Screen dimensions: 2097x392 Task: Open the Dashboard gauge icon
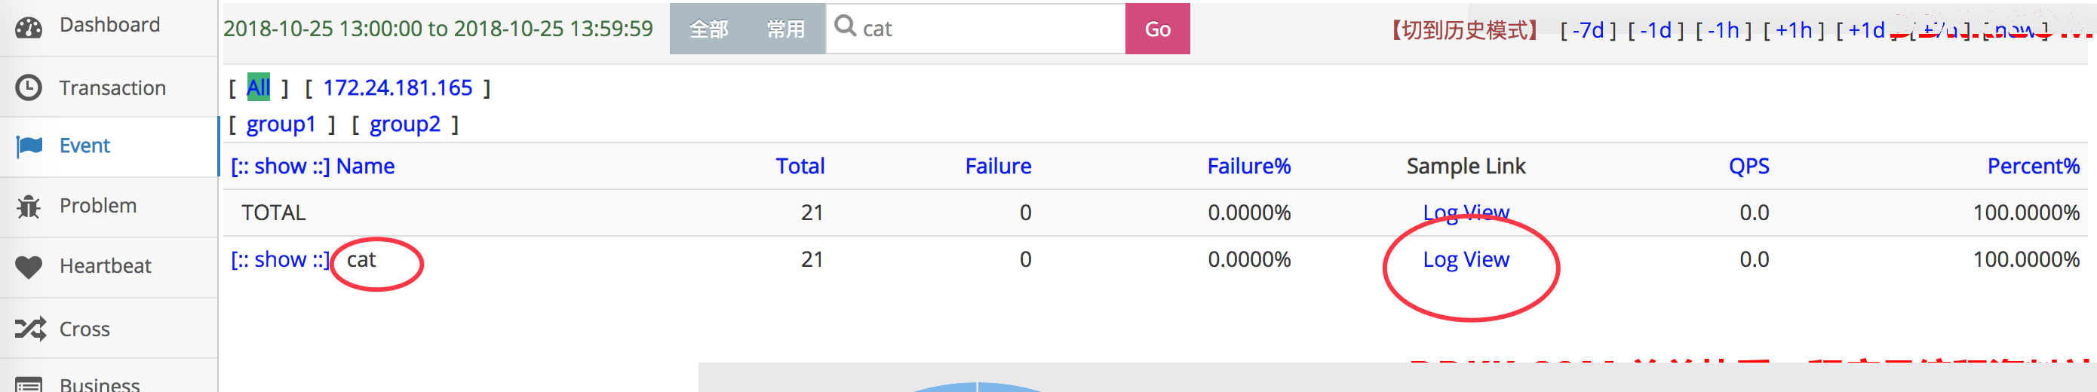click(29, 27)
